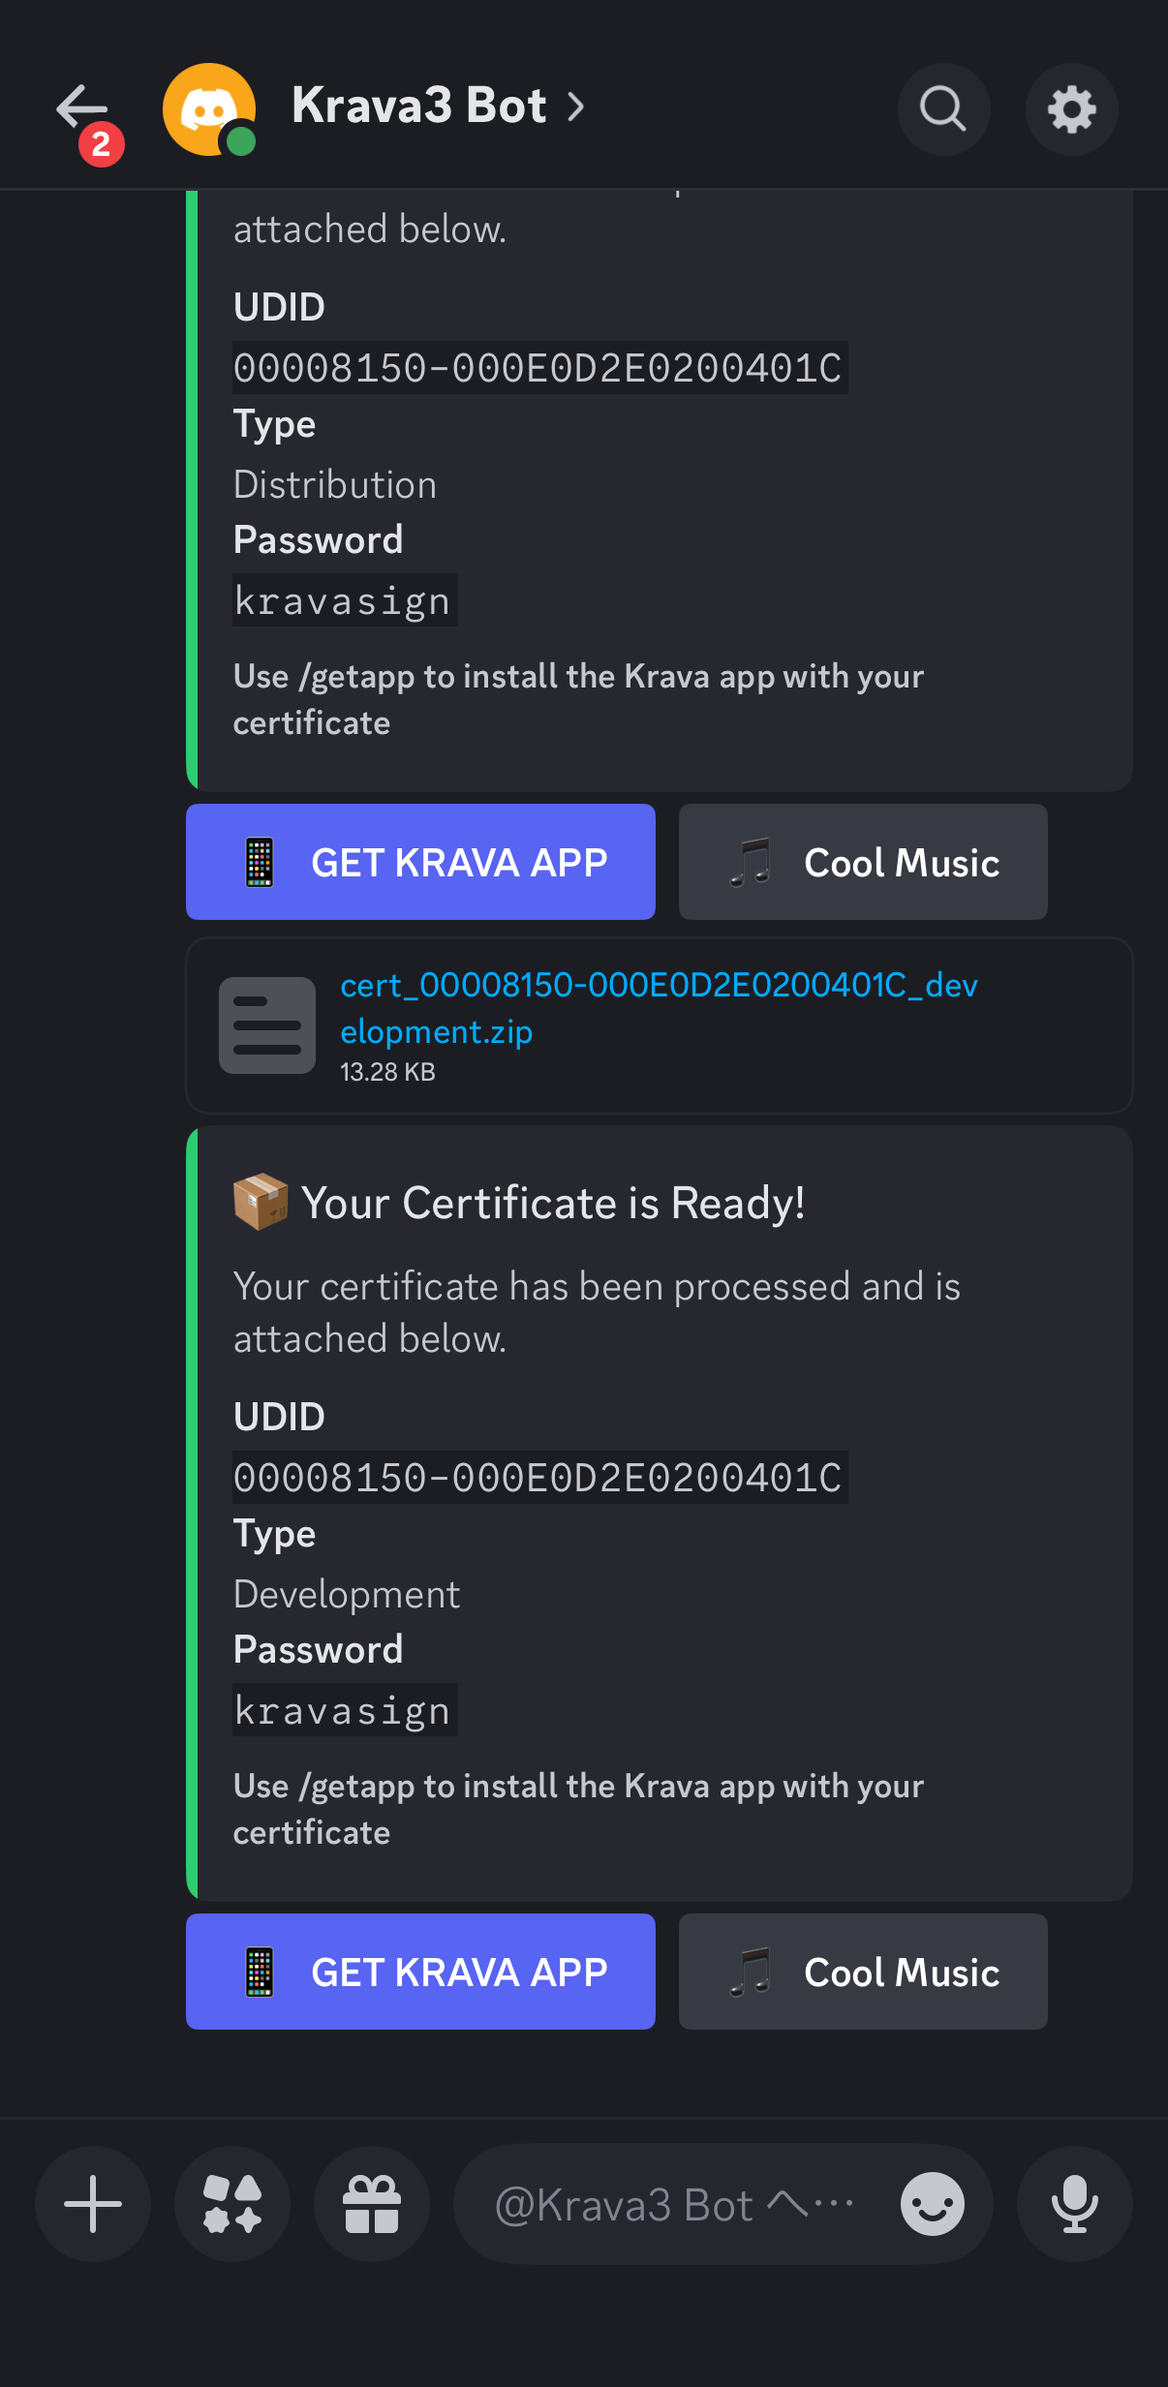
Task: Expand Krava3 Bot header chevron
Action: tap(576, 107)
